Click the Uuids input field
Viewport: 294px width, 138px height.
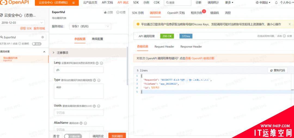pos(79,113)
